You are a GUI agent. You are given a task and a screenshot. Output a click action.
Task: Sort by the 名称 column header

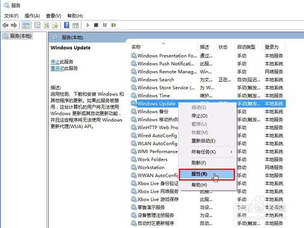pyautogui.click(x=164, y=47)
